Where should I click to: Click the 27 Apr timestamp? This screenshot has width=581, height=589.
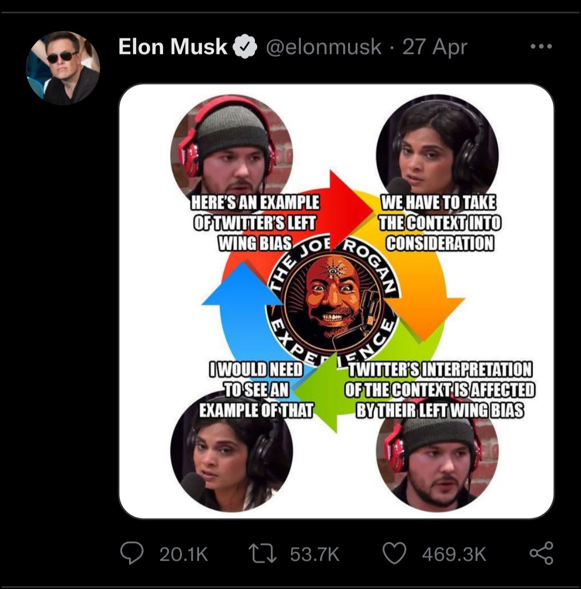tap(435, 47)
